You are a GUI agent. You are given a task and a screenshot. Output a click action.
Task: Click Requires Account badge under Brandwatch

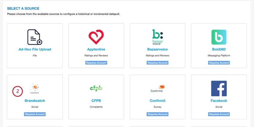(x=35, y=114)
